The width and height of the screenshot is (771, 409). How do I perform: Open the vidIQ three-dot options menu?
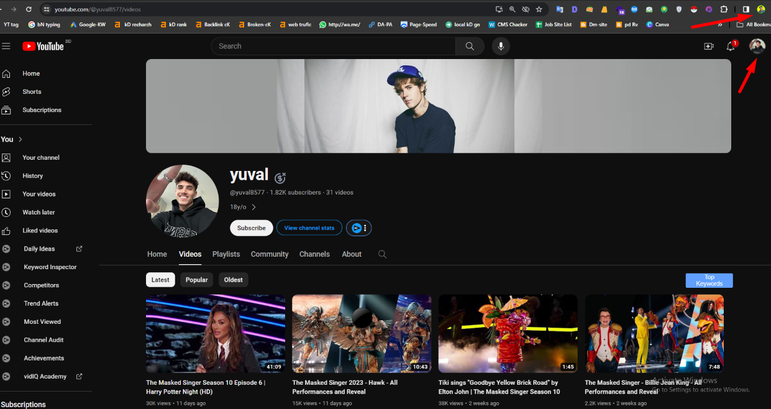[x=365, y=228]
